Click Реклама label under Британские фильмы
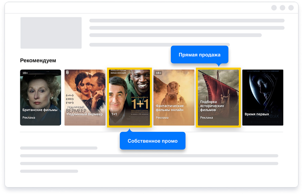Screen dimensions: 303x195 pyautogui.click(x=29, y=117)
